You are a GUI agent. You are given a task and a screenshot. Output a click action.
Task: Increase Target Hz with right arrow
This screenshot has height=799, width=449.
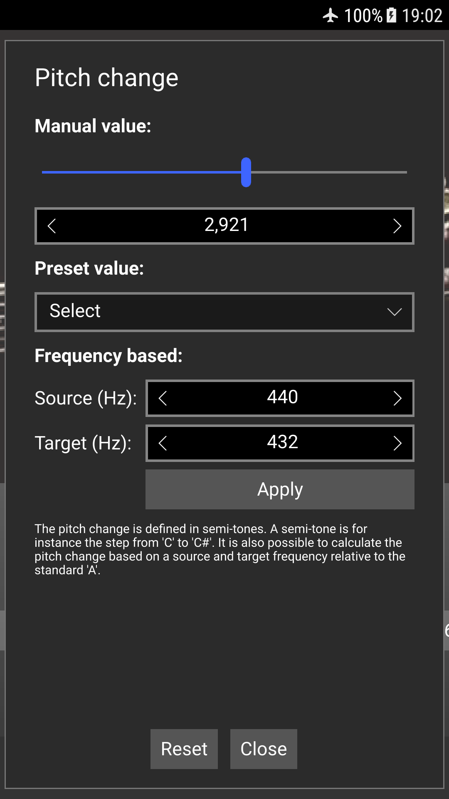(397, 443)
